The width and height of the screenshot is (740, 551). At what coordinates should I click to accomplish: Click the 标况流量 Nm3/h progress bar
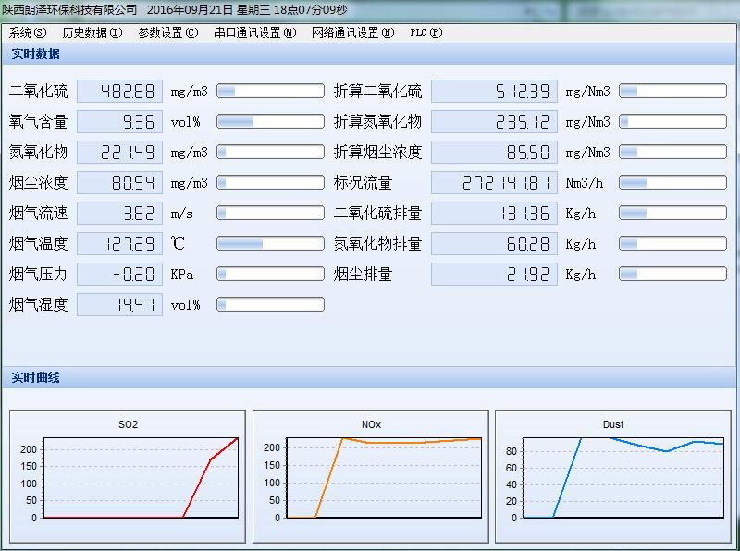[672, 183]
